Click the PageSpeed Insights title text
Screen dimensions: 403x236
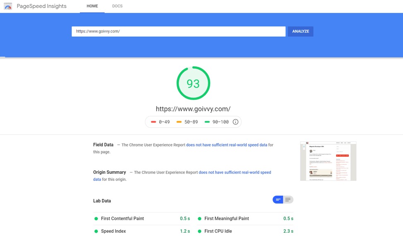click(42, 6)
